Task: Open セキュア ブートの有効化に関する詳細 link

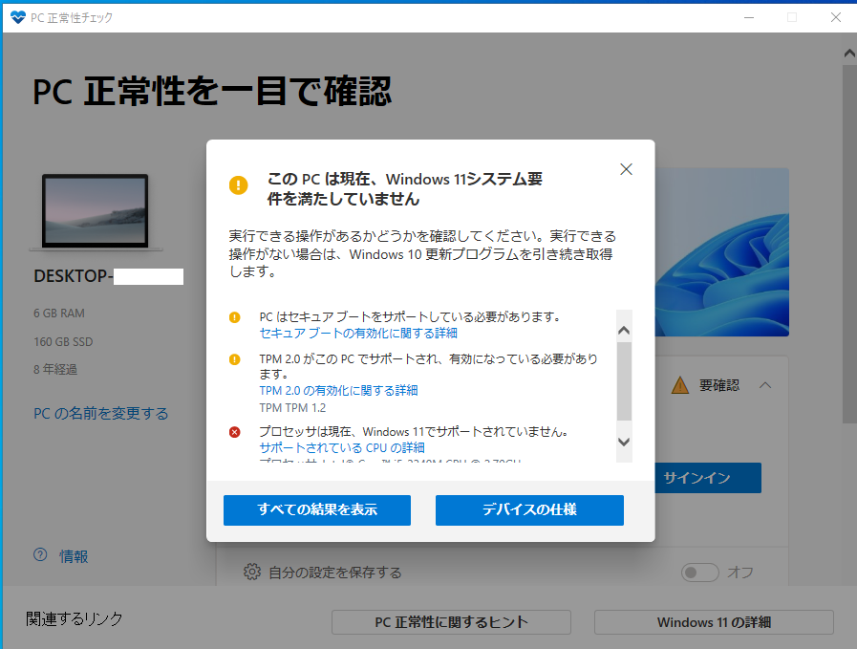Action: (358, 334)
